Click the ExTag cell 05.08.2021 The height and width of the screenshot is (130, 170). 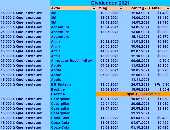click(109, 75)
